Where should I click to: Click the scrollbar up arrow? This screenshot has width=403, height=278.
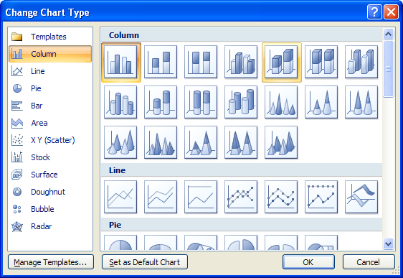388,34
